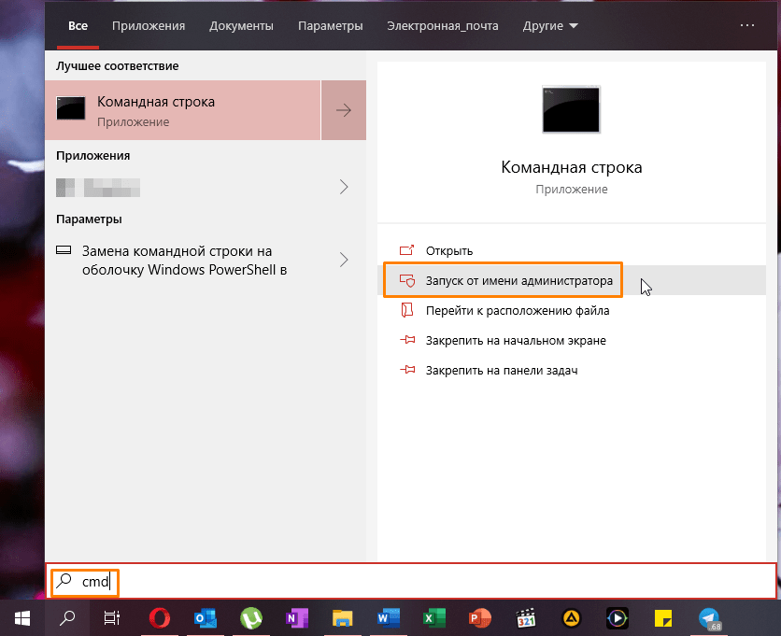Select the Документы tab
Image resolution: width=781 pixels, height=636 pixels.
[241, 26]
